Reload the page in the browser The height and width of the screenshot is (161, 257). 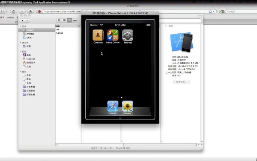[x=13, y=11]
